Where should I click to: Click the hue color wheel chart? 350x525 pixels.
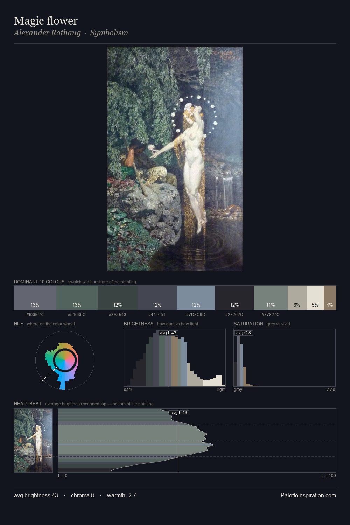65,360
